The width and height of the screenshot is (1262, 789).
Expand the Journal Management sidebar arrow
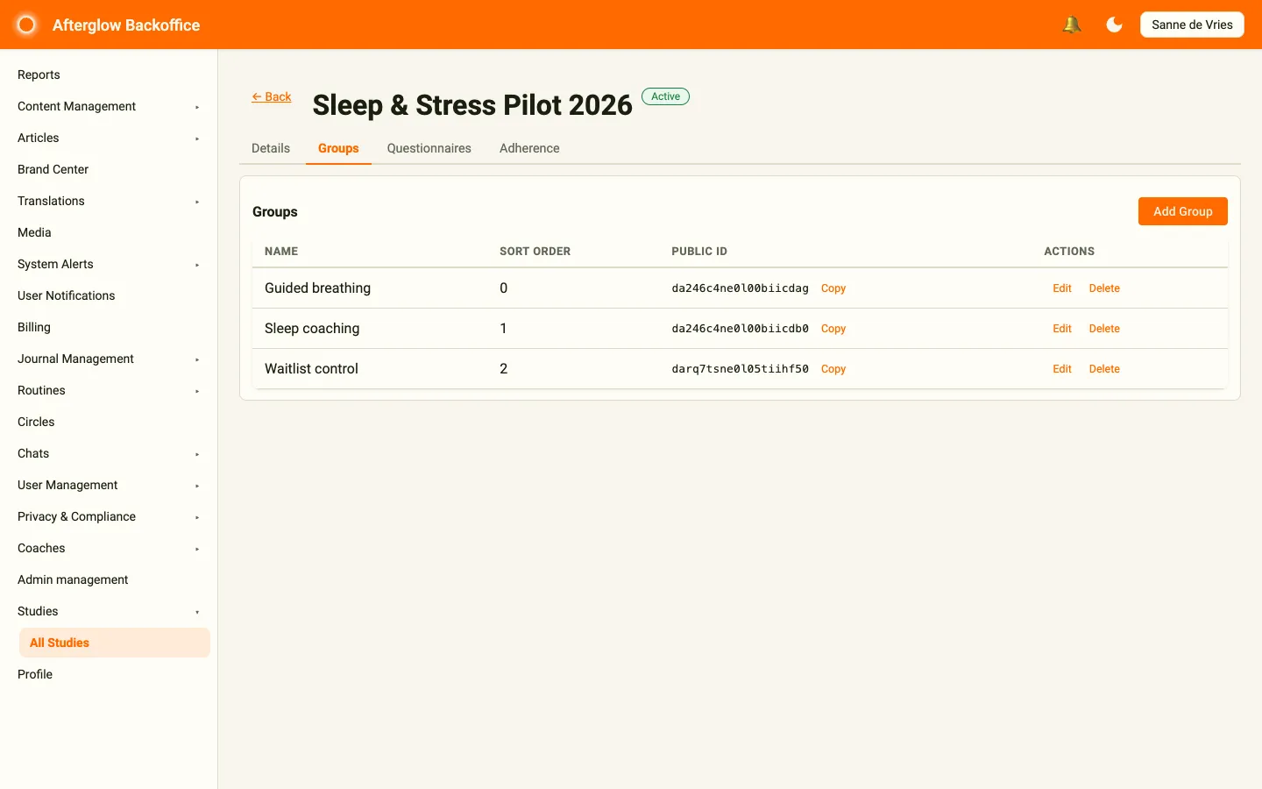[x=197, y=359]
